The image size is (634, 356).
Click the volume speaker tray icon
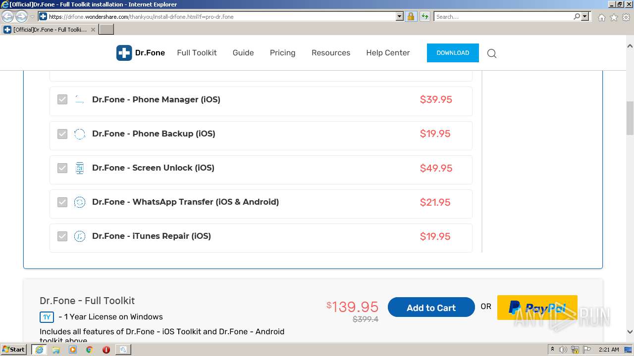click(x=563, y=350)
